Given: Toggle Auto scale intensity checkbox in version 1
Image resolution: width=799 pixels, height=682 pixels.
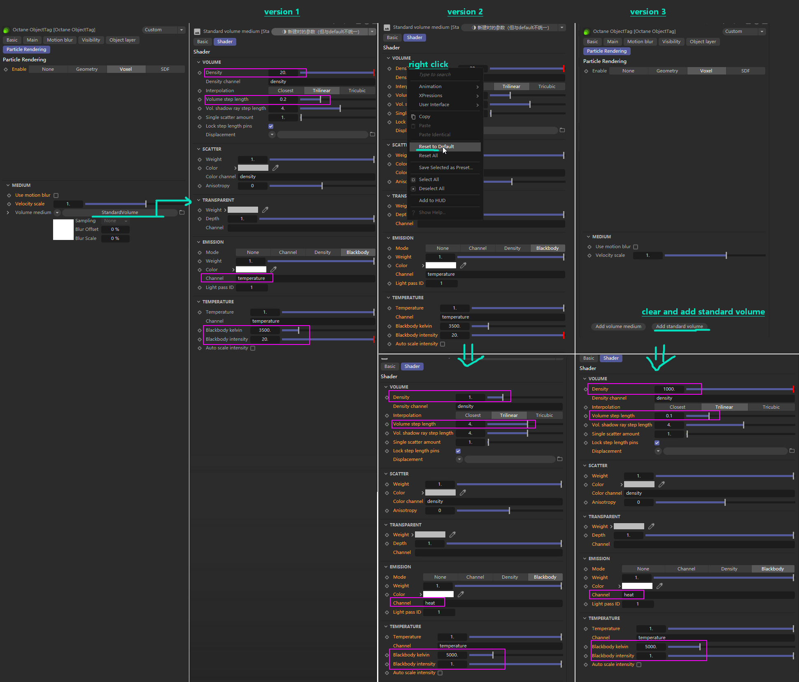Looking at the screenshot, I should pyautogui.click(x=253, y=348).
